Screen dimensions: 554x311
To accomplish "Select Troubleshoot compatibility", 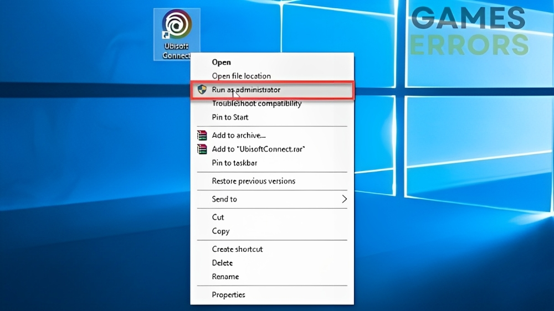I will [272, 103].
